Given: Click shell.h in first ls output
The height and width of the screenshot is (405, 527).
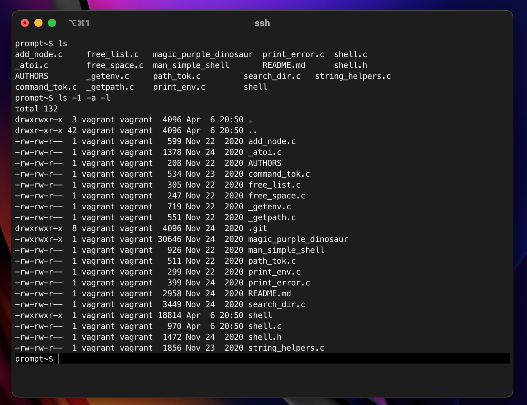Looking at the screenshot, I should (351, 65).
